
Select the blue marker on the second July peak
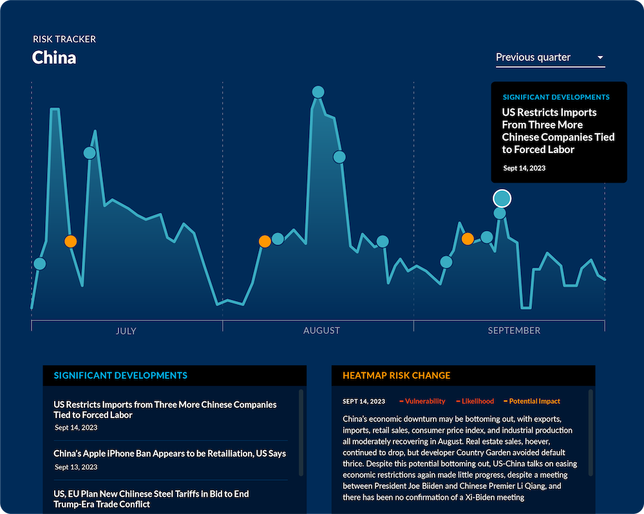pyautogui.click(x=90, y=152)
